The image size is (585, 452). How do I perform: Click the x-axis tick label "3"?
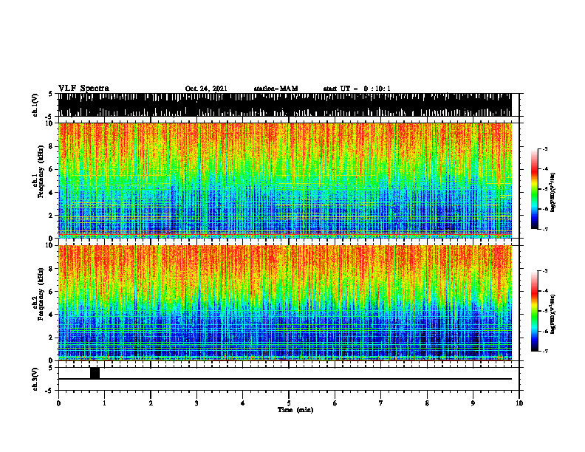tap(196, 403)
